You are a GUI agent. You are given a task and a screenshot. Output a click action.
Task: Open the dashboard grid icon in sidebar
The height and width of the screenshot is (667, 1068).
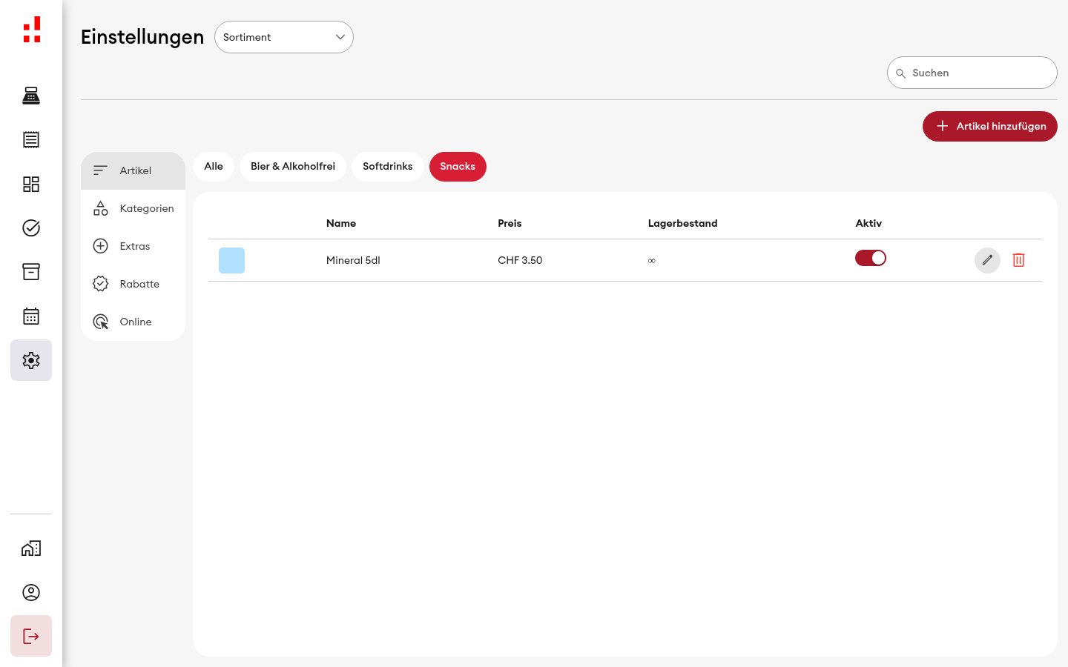pos(31,184)
